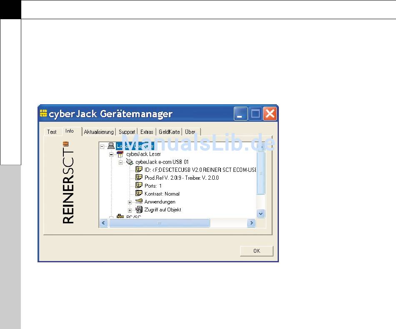
Task: Click the note icon beside Kontrast: Normal
Action: coord(139,193)
